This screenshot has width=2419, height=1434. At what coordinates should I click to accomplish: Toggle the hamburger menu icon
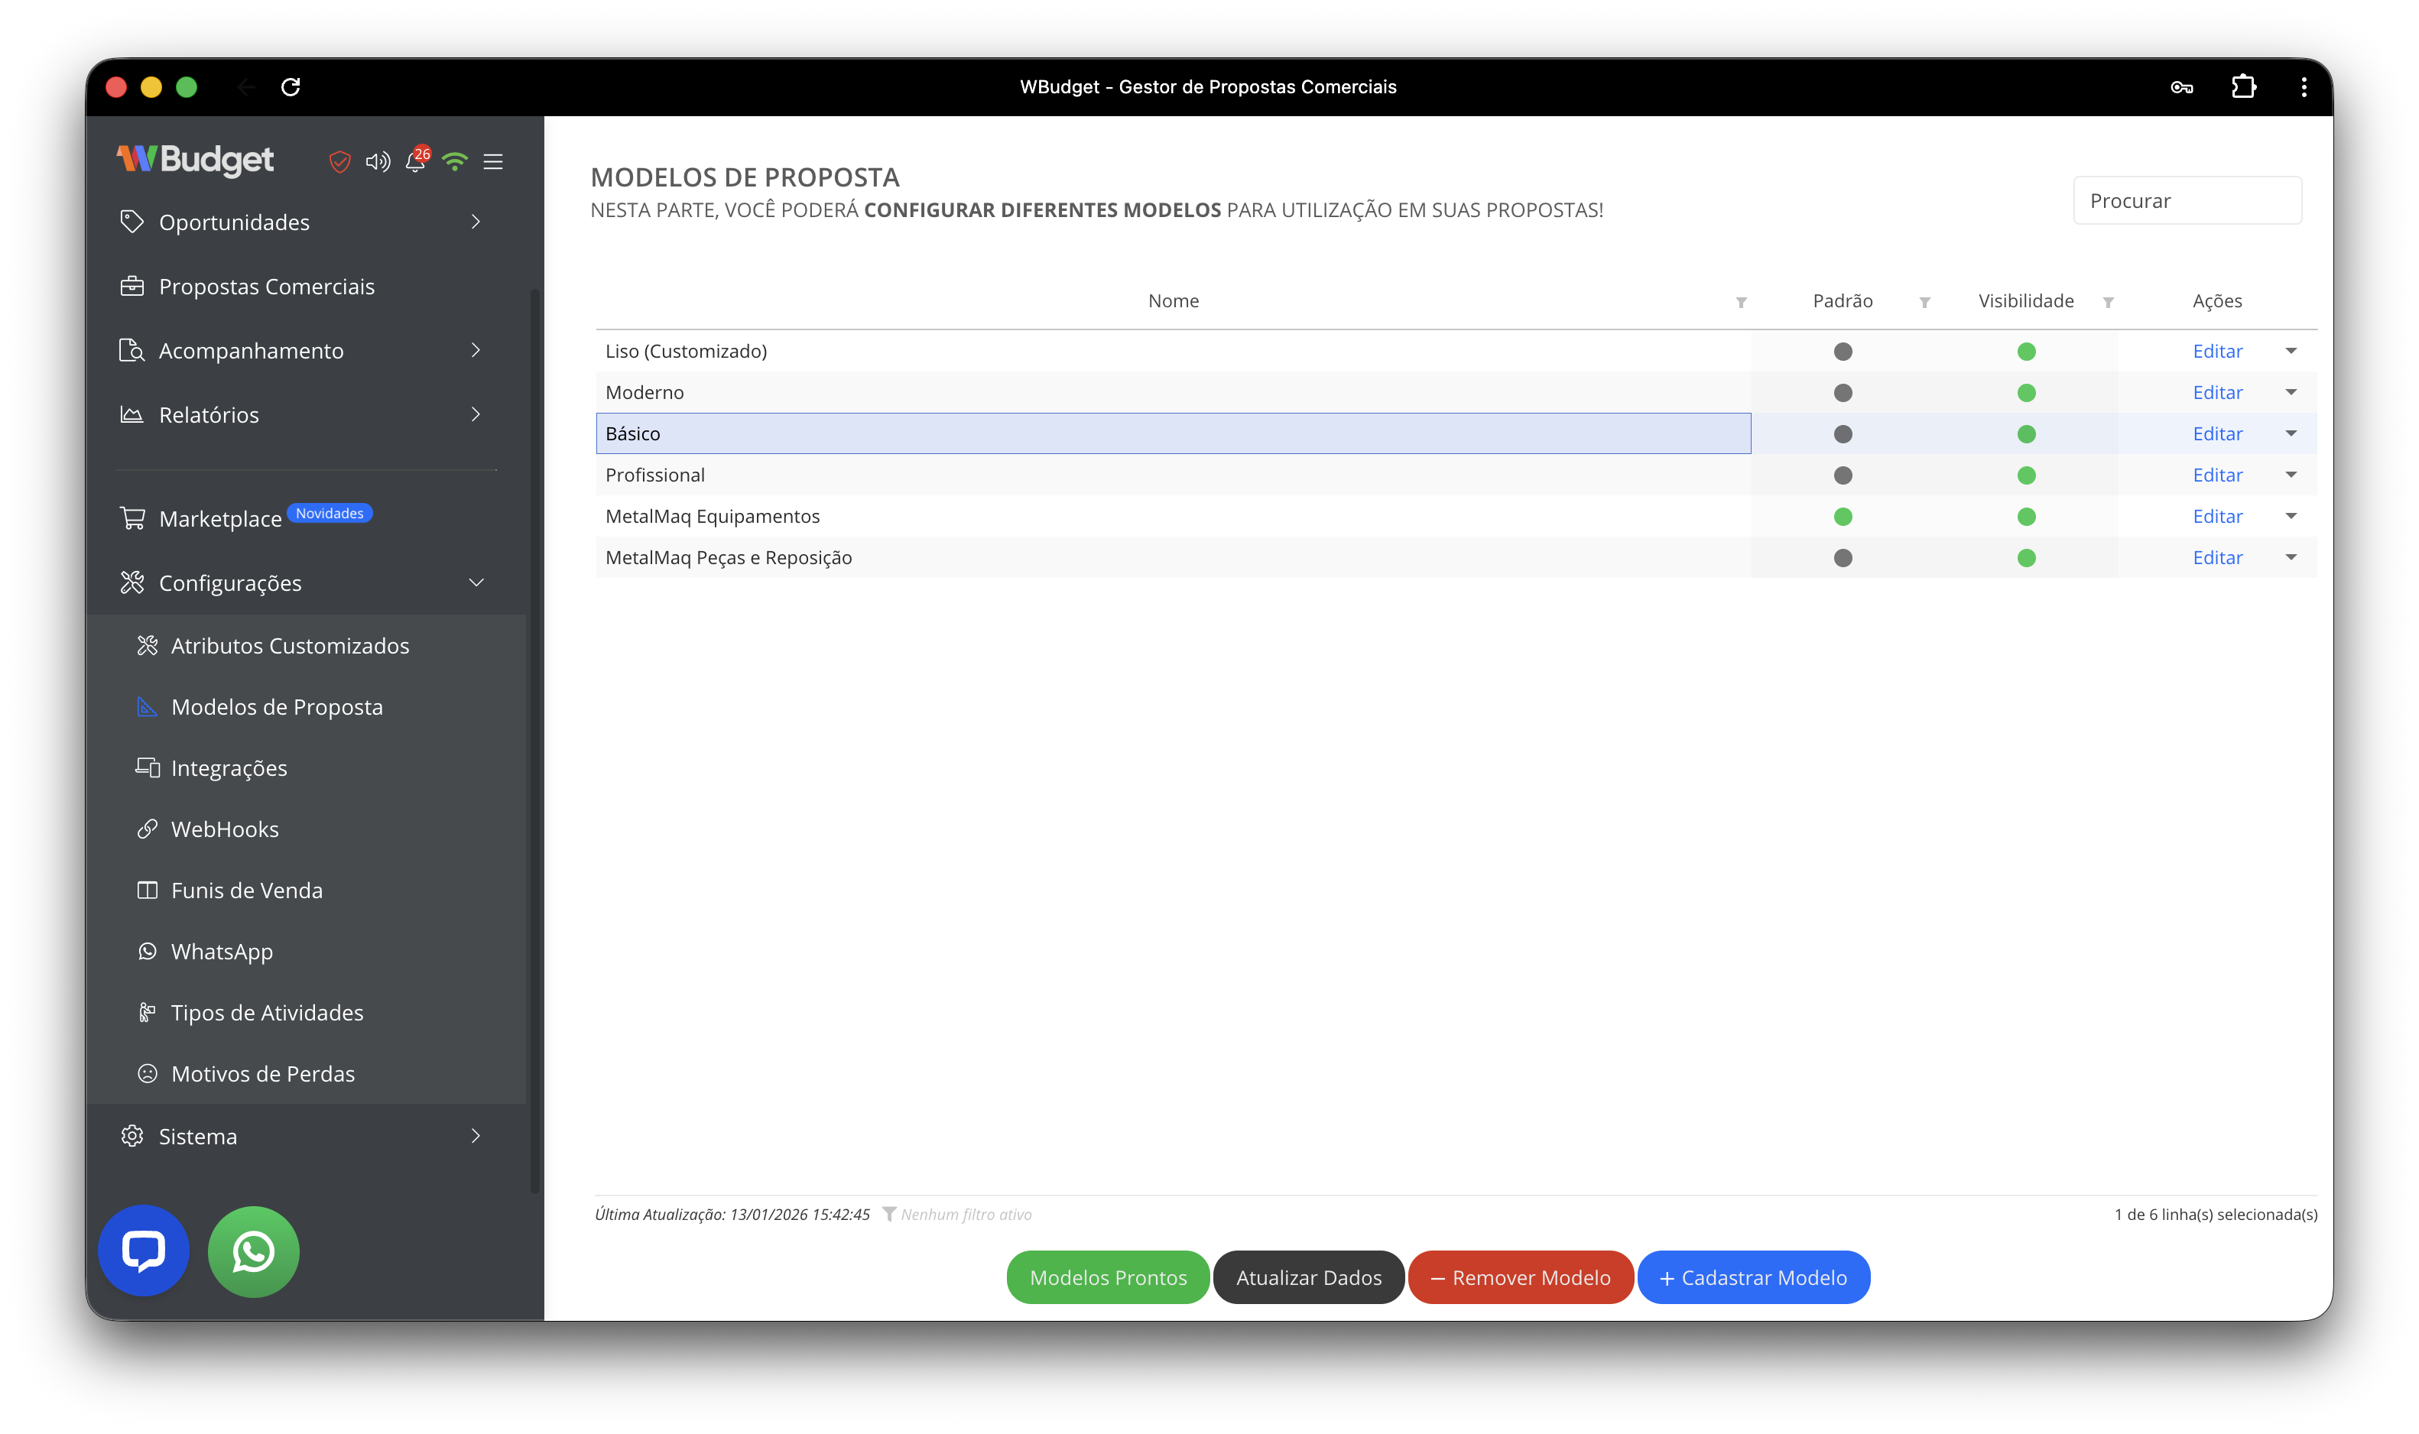[493, 161]
